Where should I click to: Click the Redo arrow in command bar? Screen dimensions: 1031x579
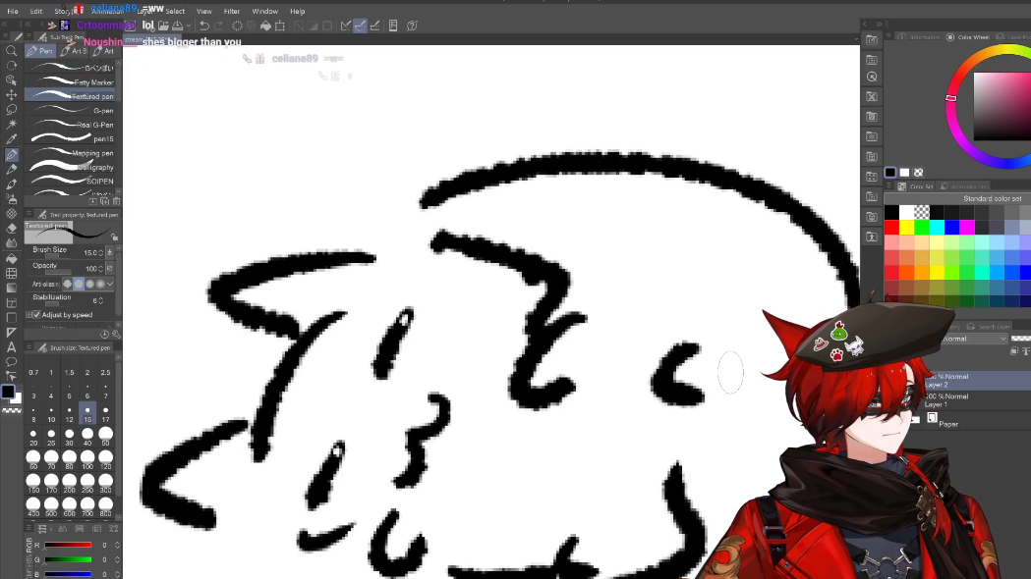pos(219,26)
